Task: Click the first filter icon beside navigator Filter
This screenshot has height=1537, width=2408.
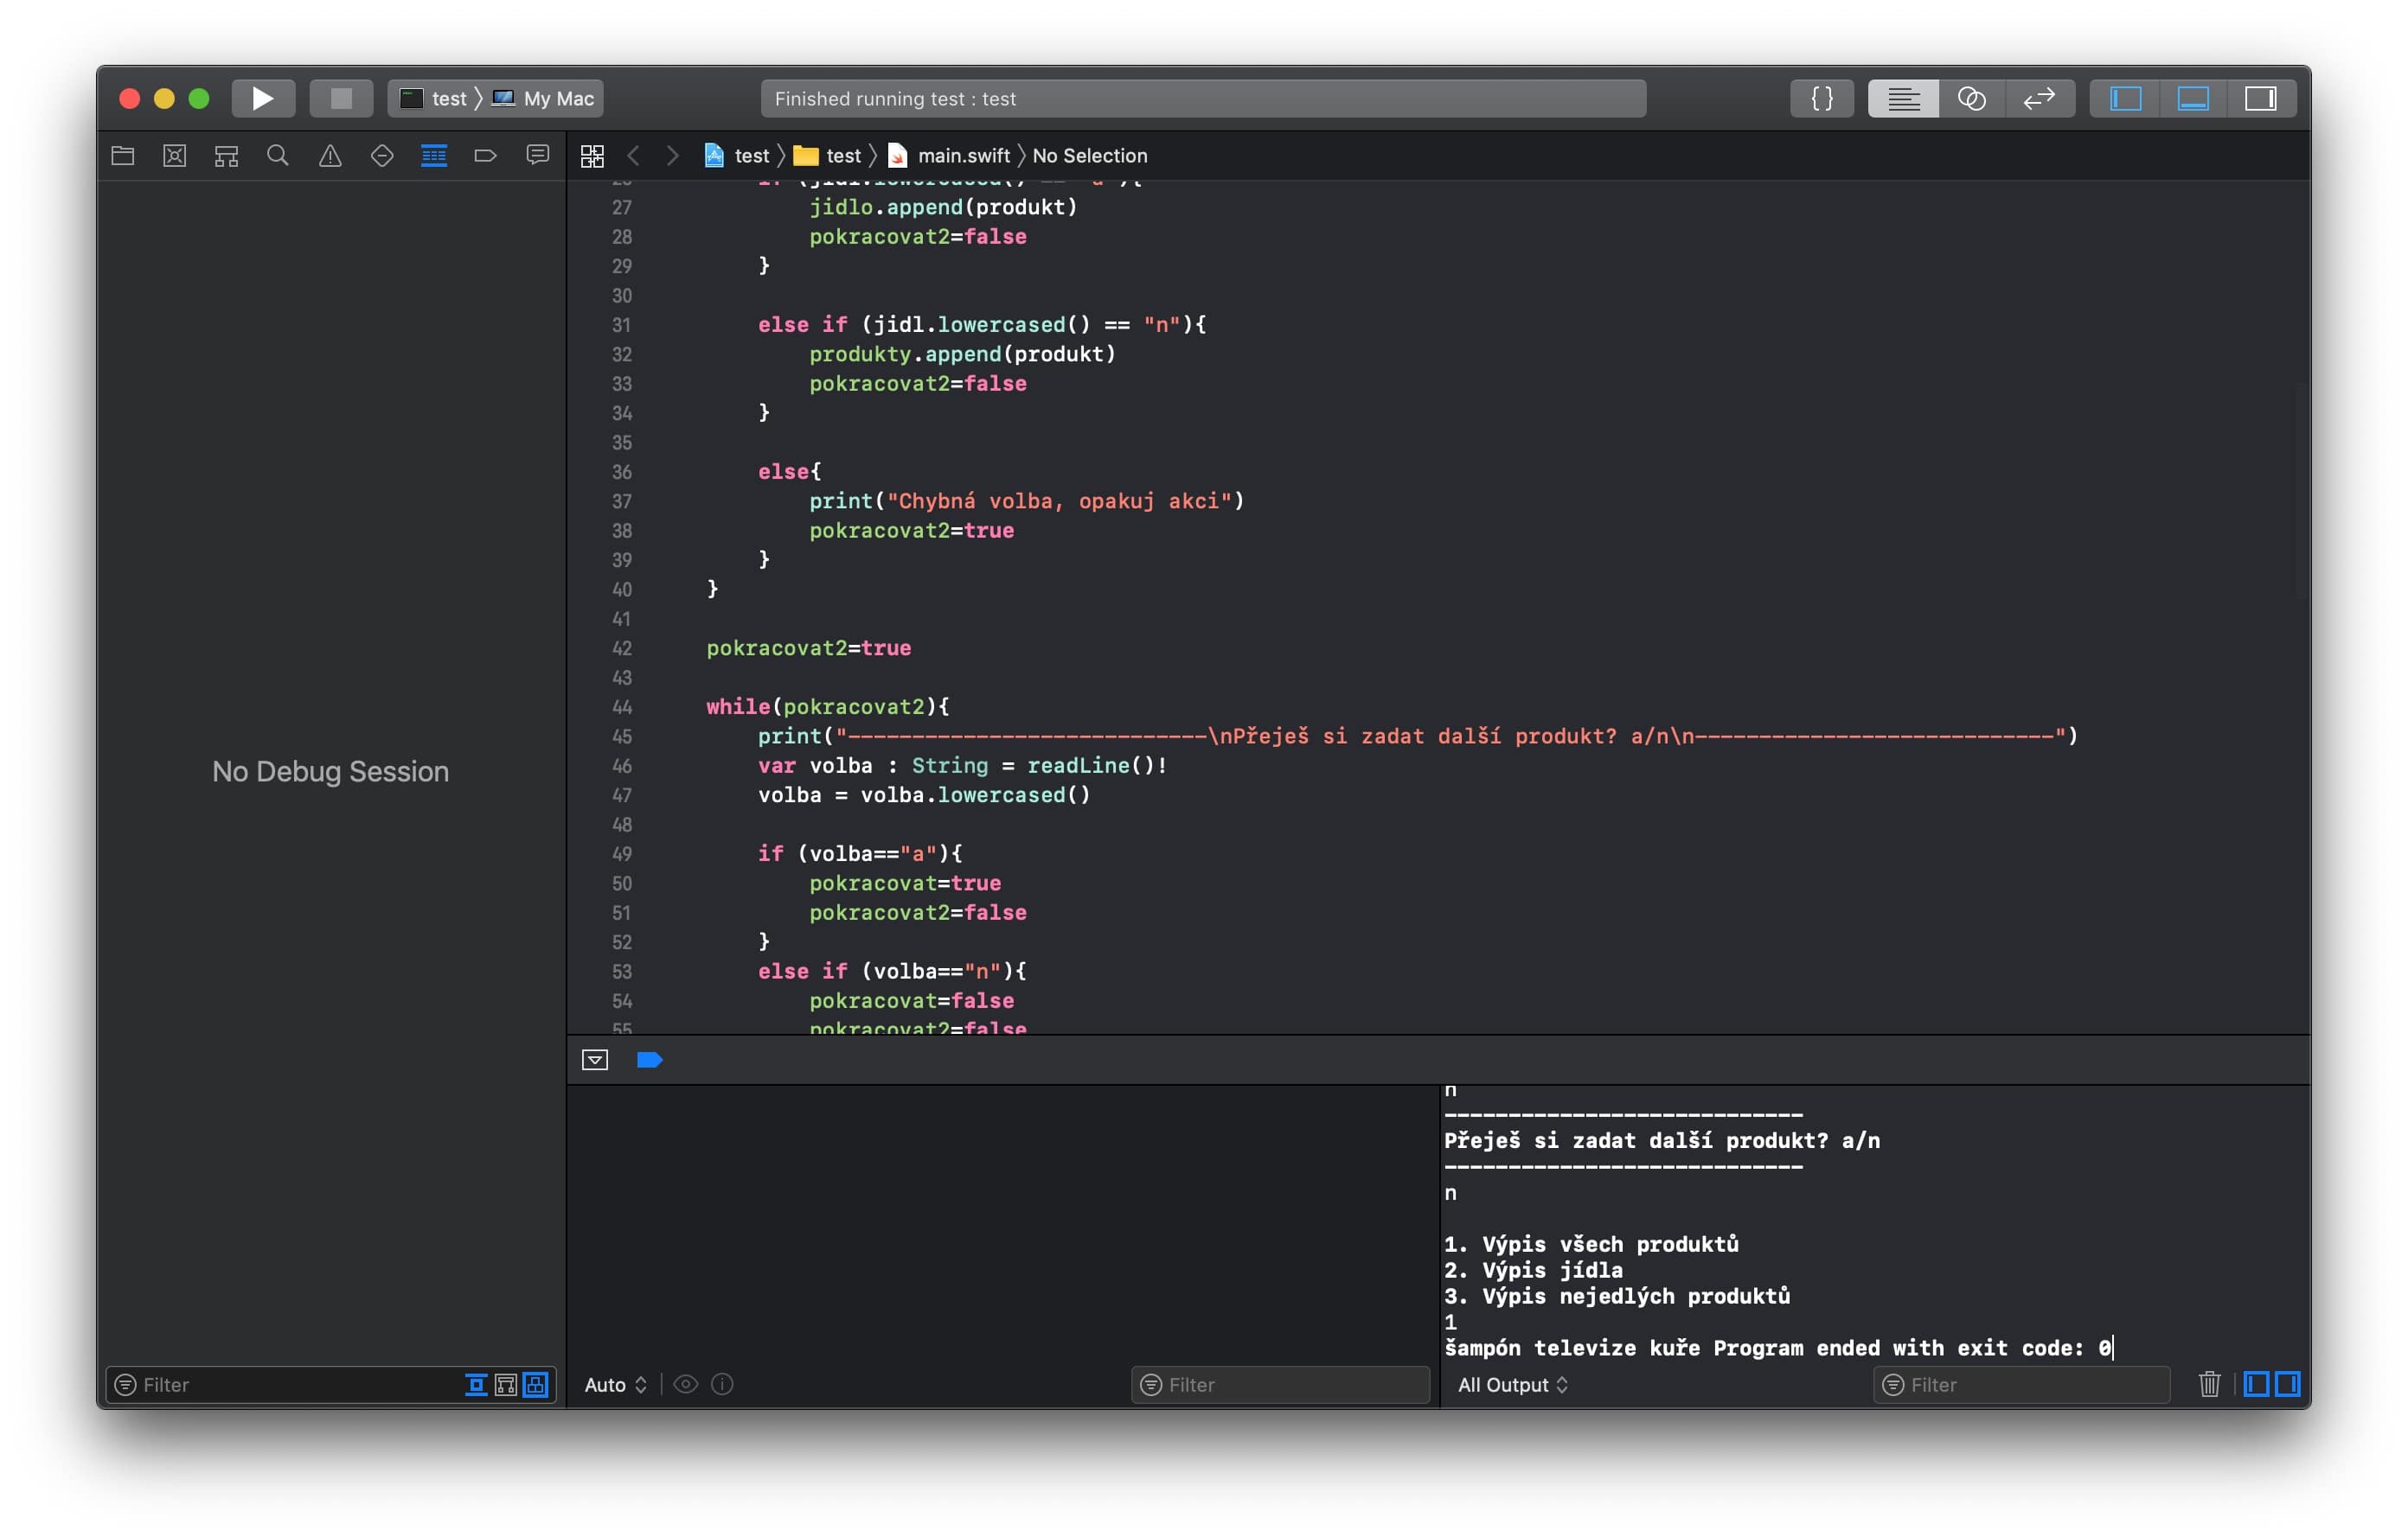Action: 476,1384
